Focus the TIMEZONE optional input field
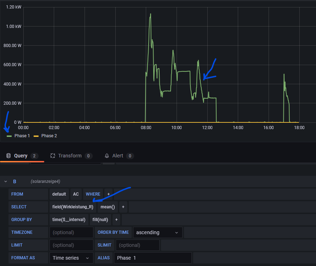 (71, 232)
